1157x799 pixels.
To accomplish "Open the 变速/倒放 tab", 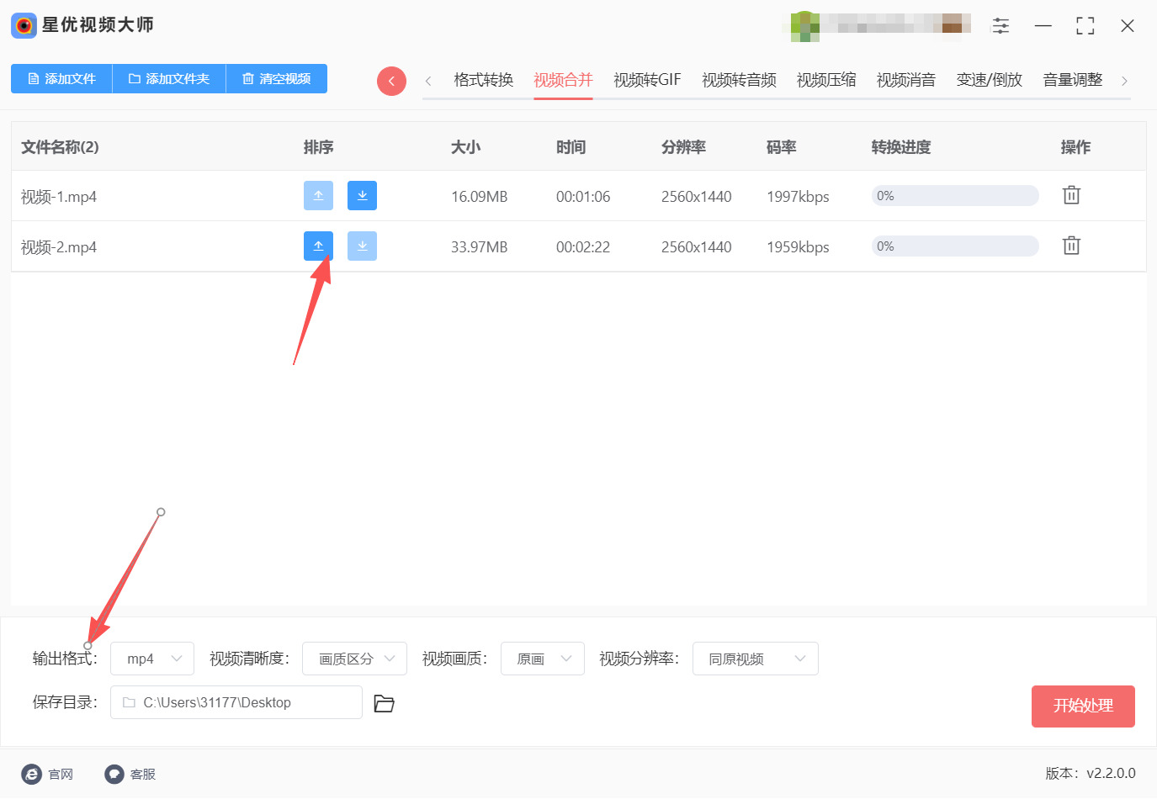I will pos(990,80).
